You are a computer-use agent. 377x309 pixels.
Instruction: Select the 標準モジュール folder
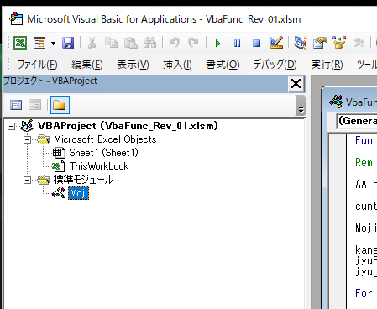pyautogui.click(x=83, y=180)
